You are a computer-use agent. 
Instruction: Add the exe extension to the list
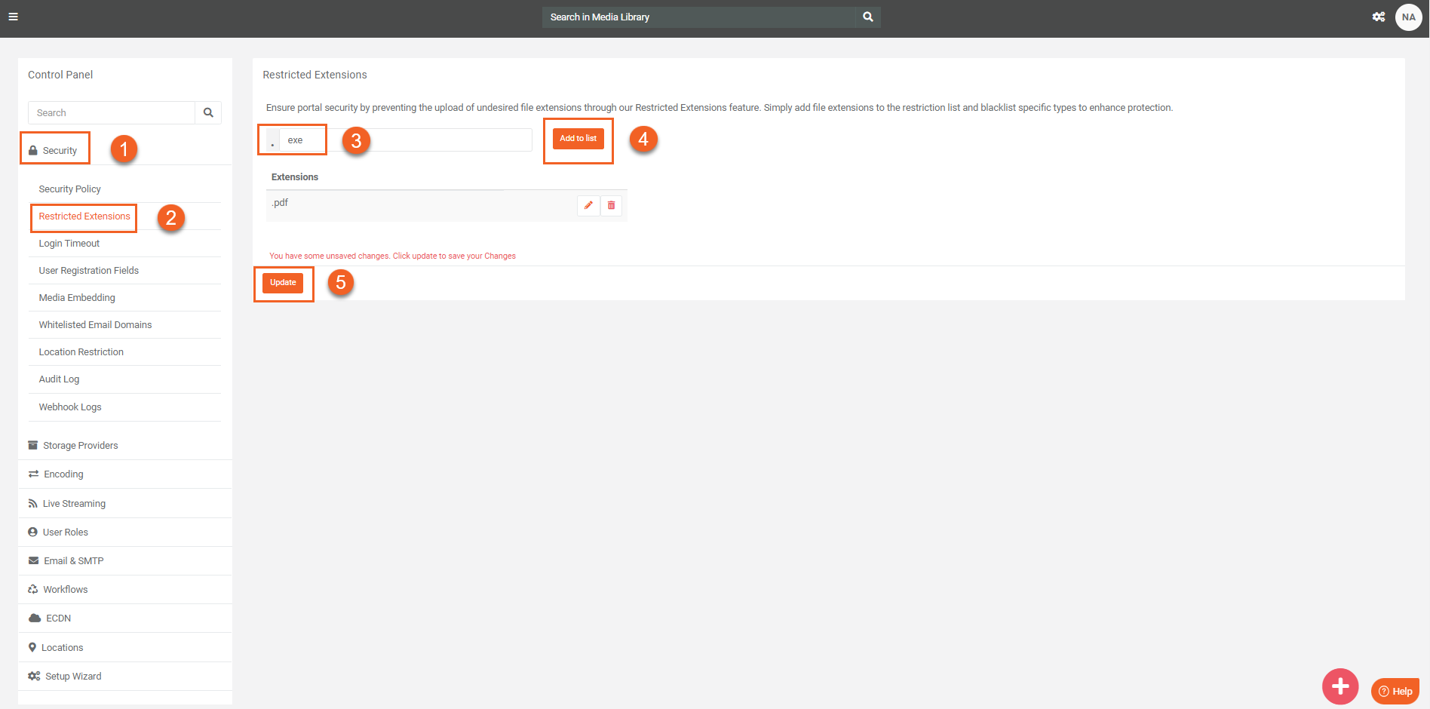click(x=578, y=139)
